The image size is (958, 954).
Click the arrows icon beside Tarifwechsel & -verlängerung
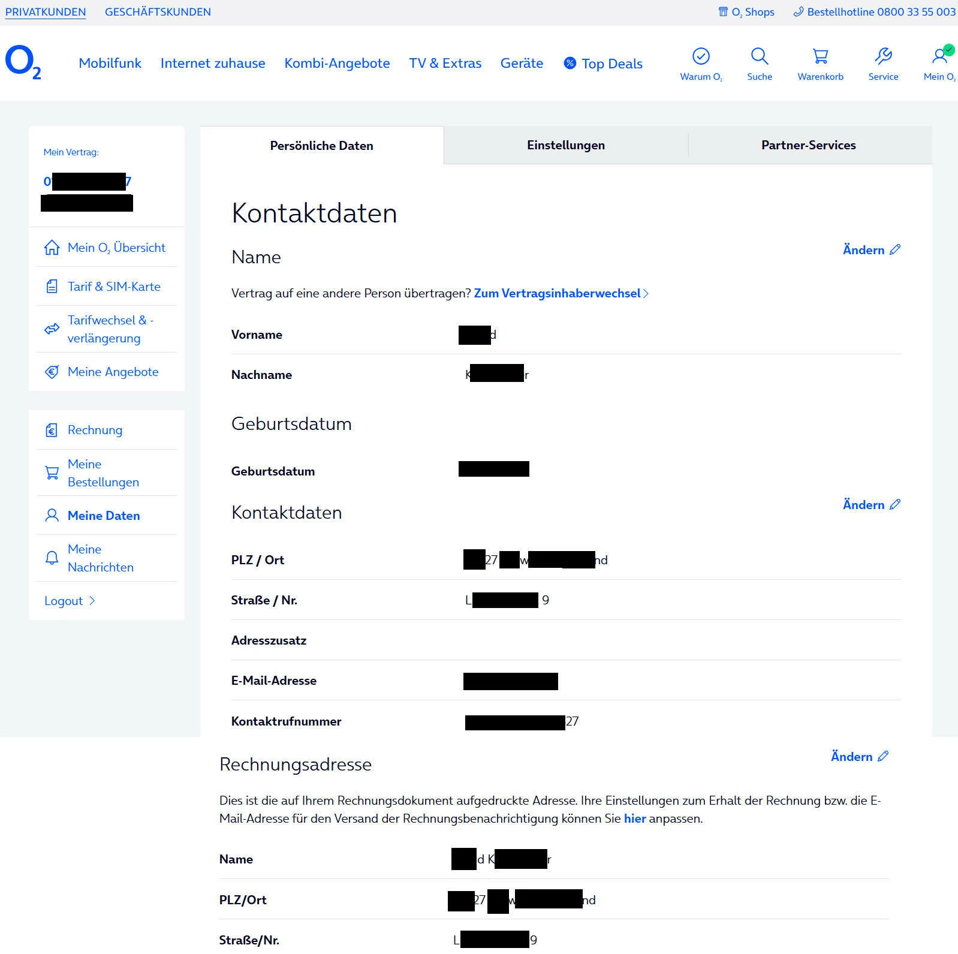tap(52, 329)
